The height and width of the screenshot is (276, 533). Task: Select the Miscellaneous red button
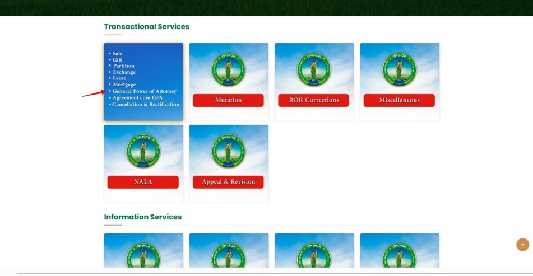[x=399, y=100]
